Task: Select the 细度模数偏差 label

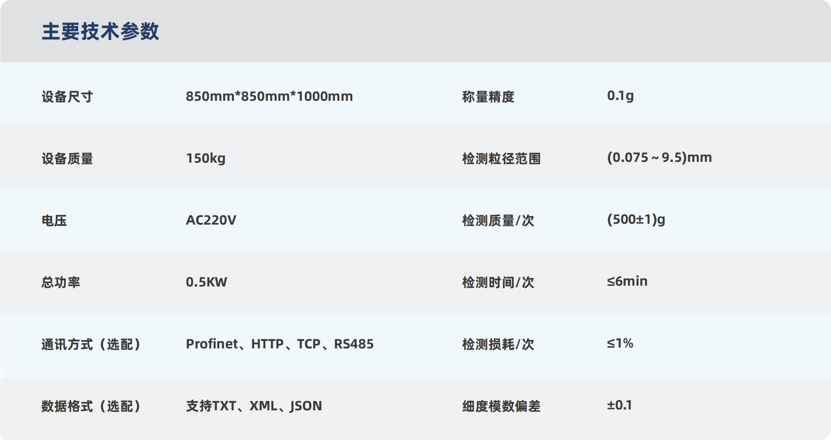Action: 501,406
